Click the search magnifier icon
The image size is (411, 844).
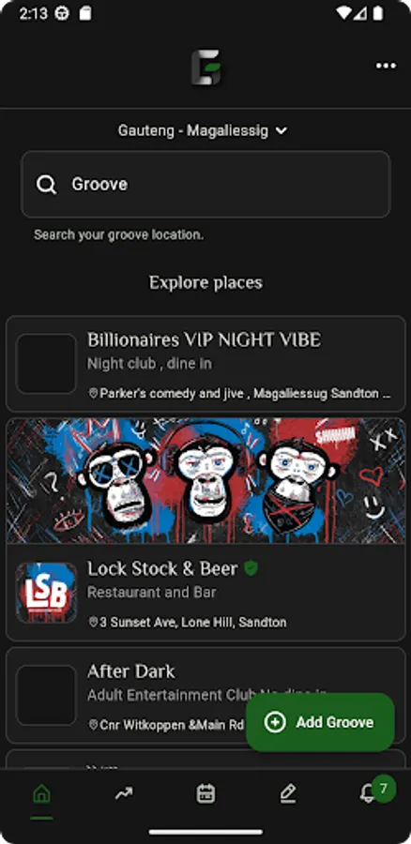pyautogui.click(x=46, y=185)
